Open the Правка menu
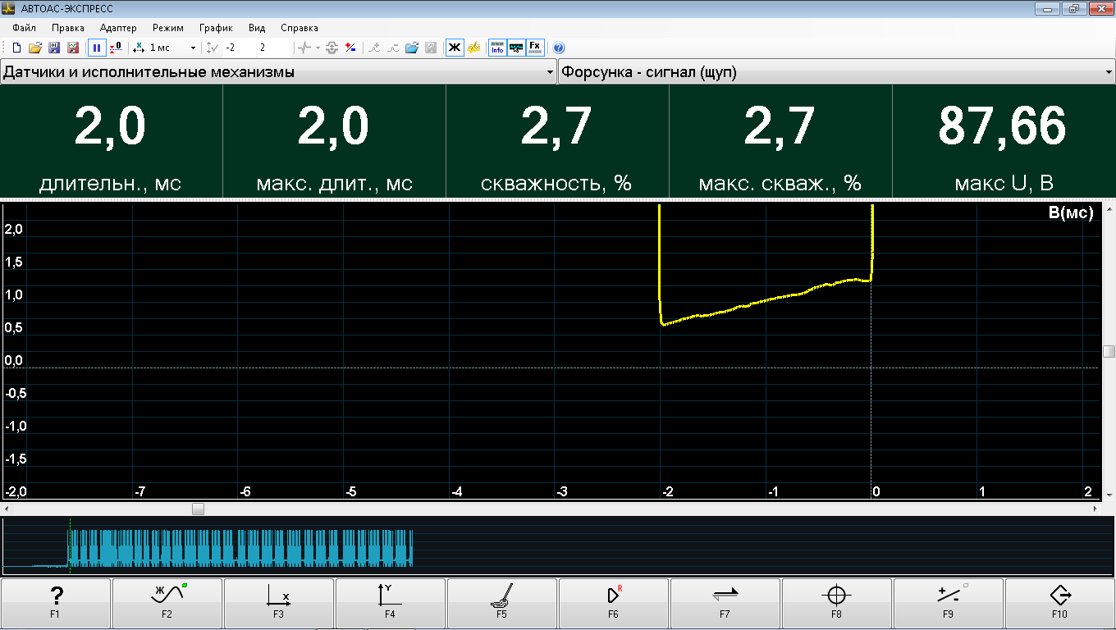Screen dimensions: 1116x630 [68, 28]
